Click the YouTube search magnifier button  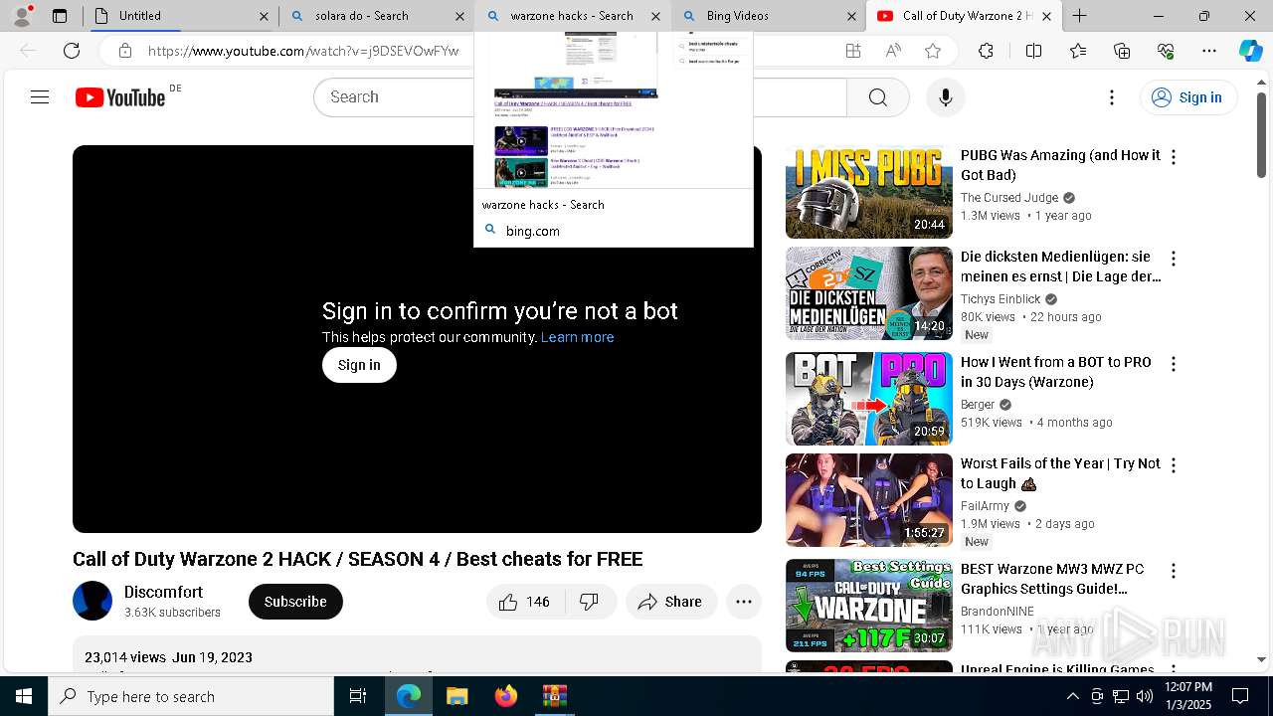(877, 97)
